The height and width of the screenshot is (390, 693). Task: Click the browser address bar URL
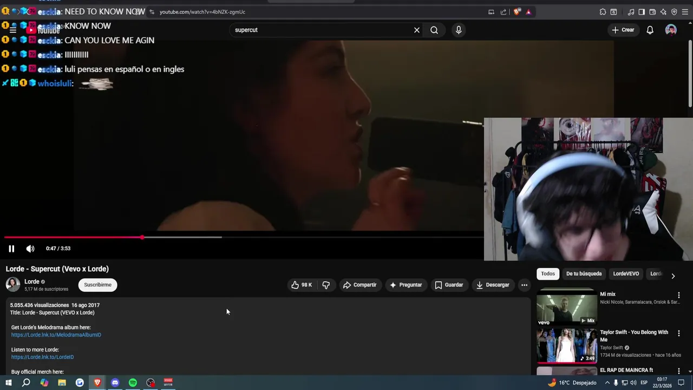[x=202, y=12]
